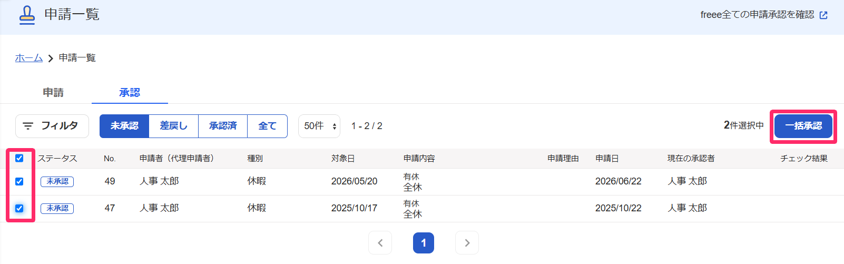Click the 種別 column header
This screenshot has width=844, height=264.
(255, 158)
